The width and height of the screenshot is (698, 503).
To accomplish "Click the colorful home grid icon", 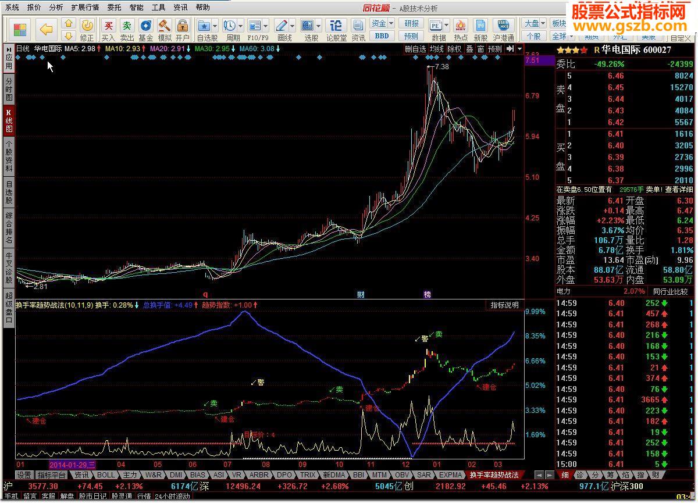I will coord(20,29).
